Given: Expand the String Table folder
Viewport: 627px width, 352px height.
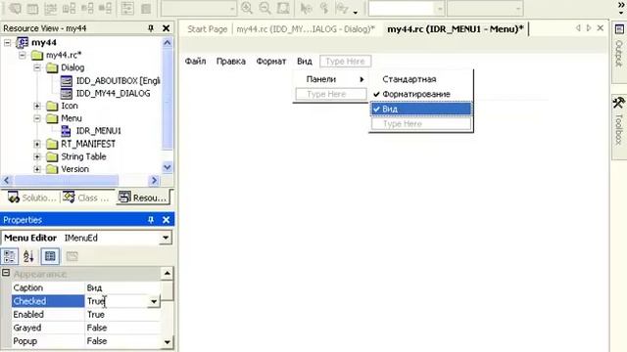Looking at the screenshot, I should click(x=37, y=156).
